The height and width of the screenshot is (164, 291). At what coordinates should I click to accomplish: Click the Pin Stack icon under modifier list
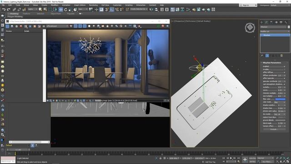click(262, 56)
